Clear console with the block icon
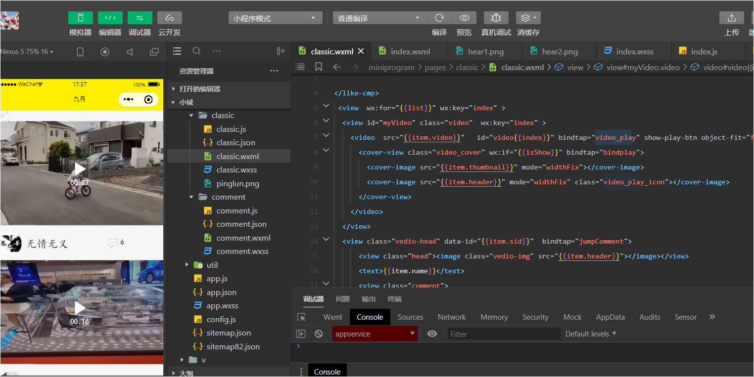 click(x=319, y=334)
